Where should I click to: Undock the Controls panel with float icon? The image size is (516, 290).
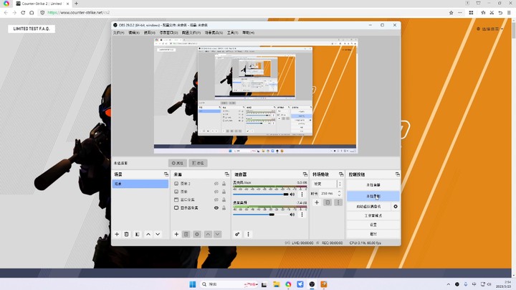pos(398,174)
